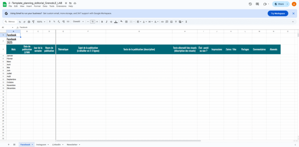The width and height of the screenshot is (299, 147).
Task: Activate the paint format roller
Action: click(33, 22)
